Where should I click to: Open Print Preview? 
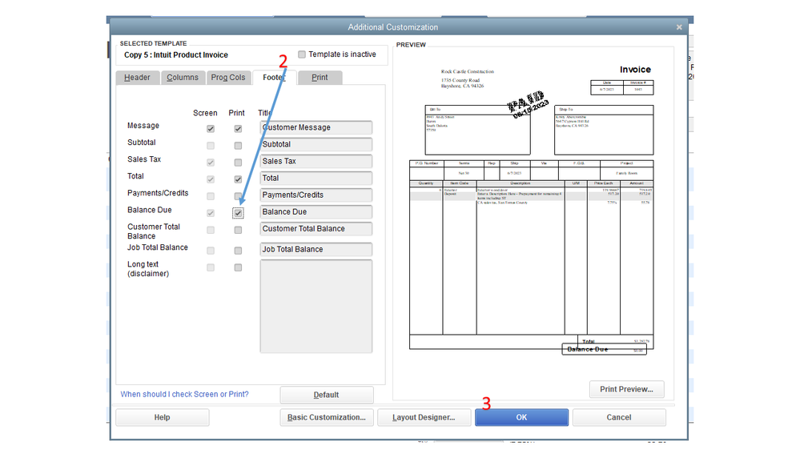(626, 389)
